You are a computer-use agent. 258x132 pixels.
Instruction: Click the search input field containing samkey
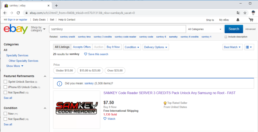coord(117,29)
